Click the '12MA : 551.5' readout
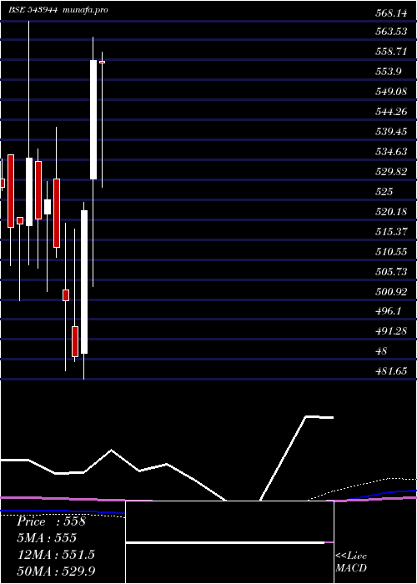 56,555
